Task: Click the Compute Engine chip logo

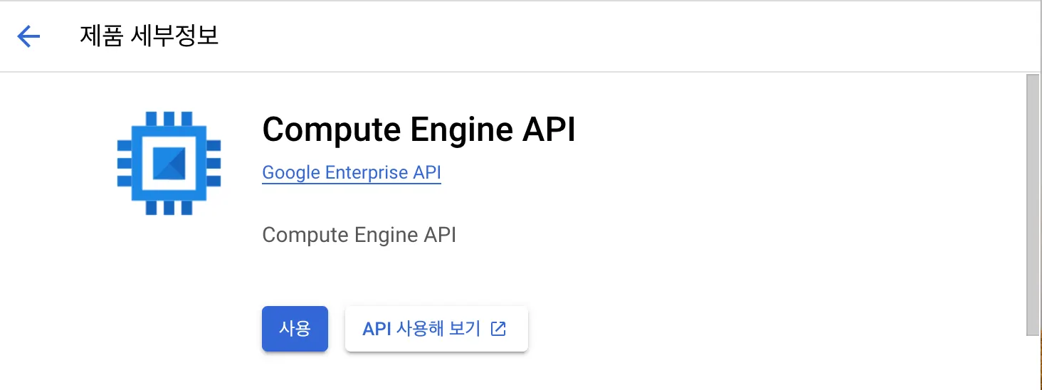Action: (x=169, y=163)
